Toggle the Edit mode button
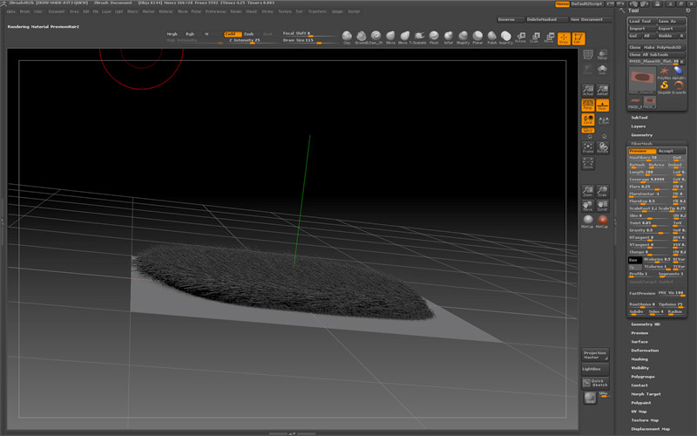The height and width of the screenshot is (436, 697). tap(578, 38)
